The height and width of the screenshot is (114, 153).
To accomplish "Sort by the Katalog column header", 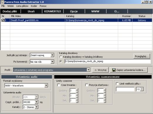I will pyautogui.click(x=91, y=16).
